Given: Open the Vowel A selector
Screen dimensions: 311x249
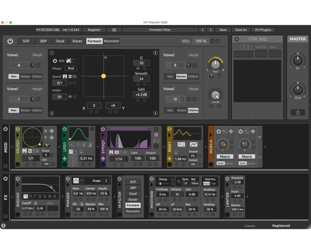Looking at the screenshot, I should (19, 65).
